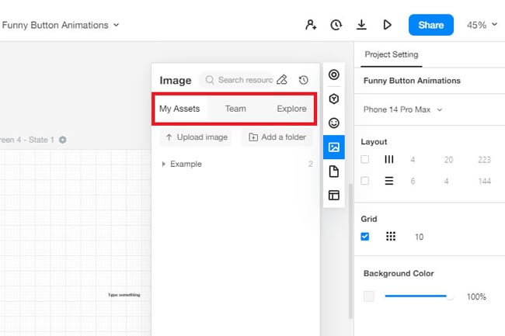505x336 pixels.
Task: Expand the Example folder
Action: pos(164,165)
